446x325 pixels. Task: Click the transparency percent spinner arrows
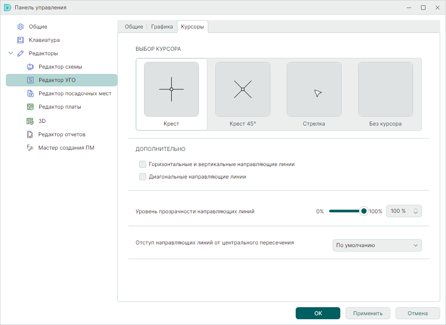[416, 211]
